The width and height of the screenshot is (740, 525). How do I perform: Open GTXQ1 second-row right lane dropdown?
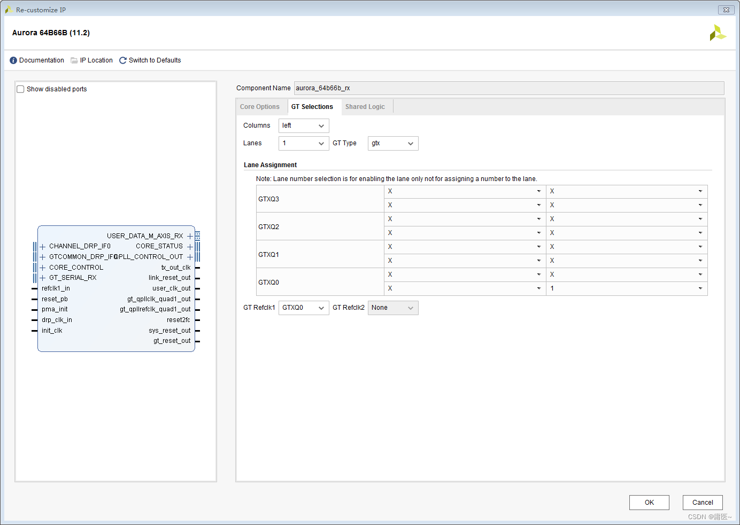627,261
